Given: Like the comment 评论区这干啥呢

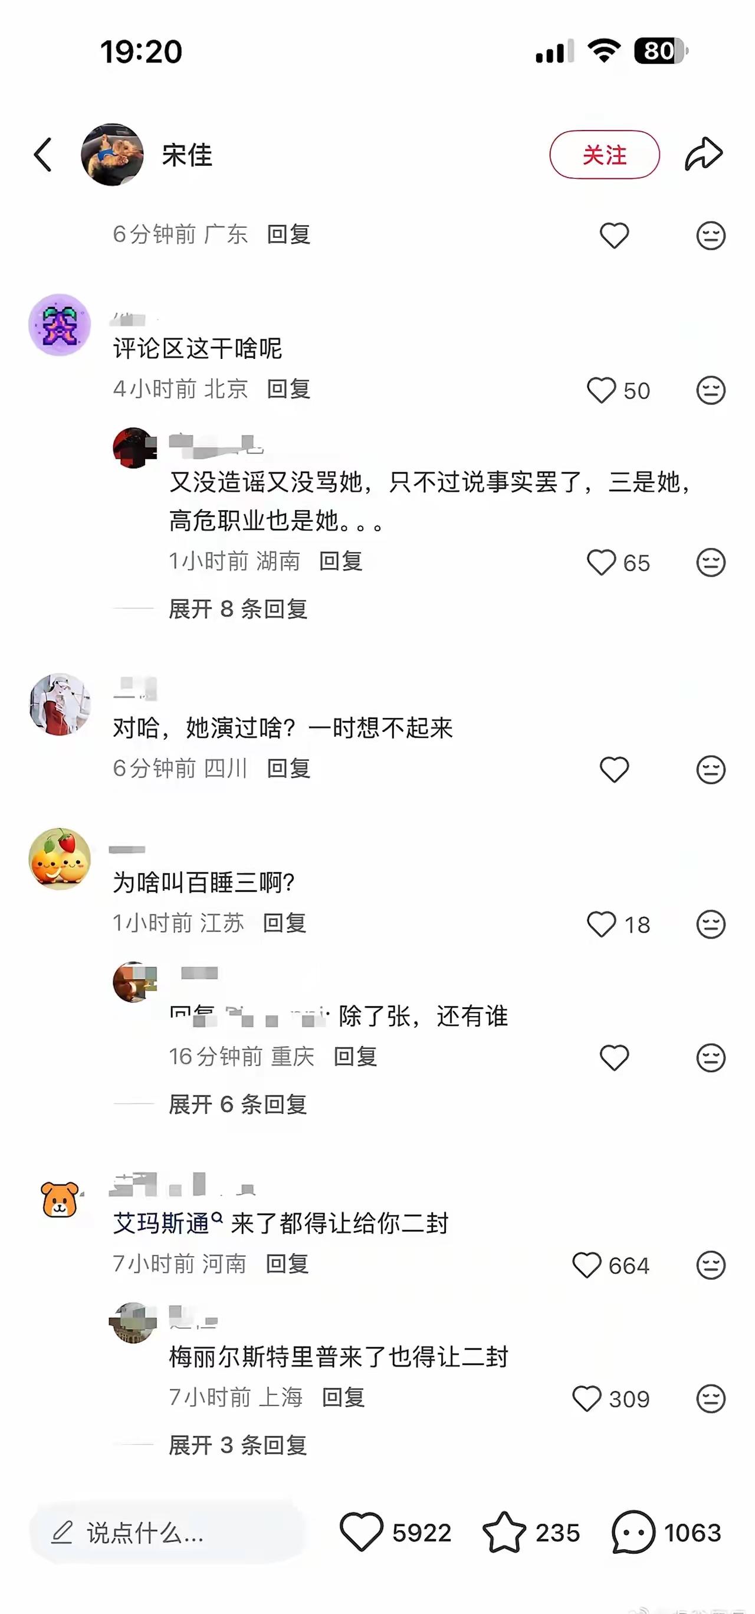Looking at the screenshot, I should 602,390.
